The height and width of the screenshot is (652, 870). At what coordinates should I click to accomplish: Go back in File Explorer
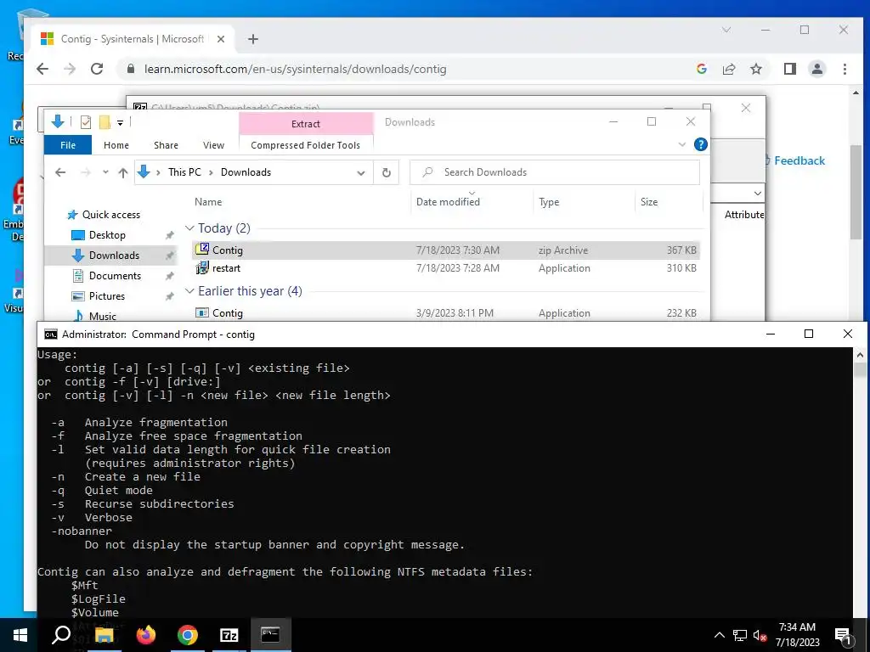(x=60, y=172)
